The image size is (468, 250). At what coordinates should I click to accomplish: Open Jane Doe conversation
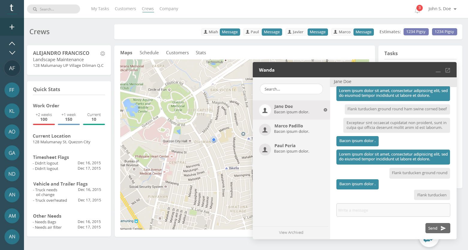(291, 109)
